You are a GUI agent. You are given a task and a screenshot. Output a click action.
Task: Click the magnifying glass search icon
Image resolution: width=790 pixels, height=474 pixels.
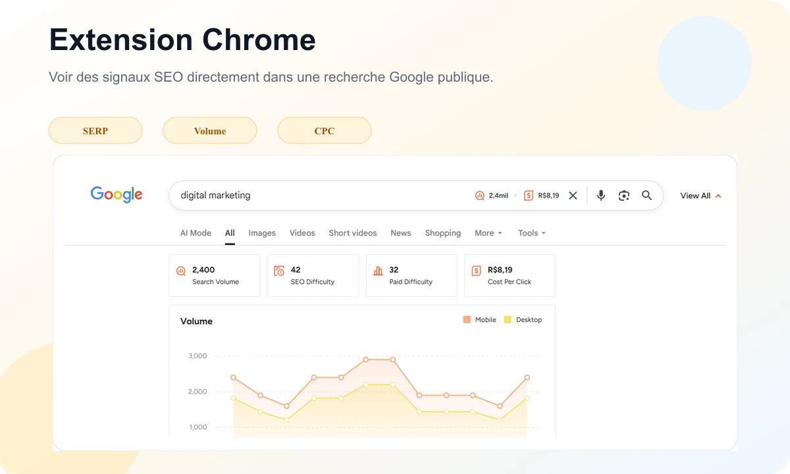tap(647, 196)
